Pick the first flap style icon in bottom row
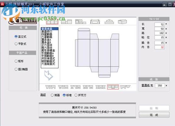 pos(50,87)
